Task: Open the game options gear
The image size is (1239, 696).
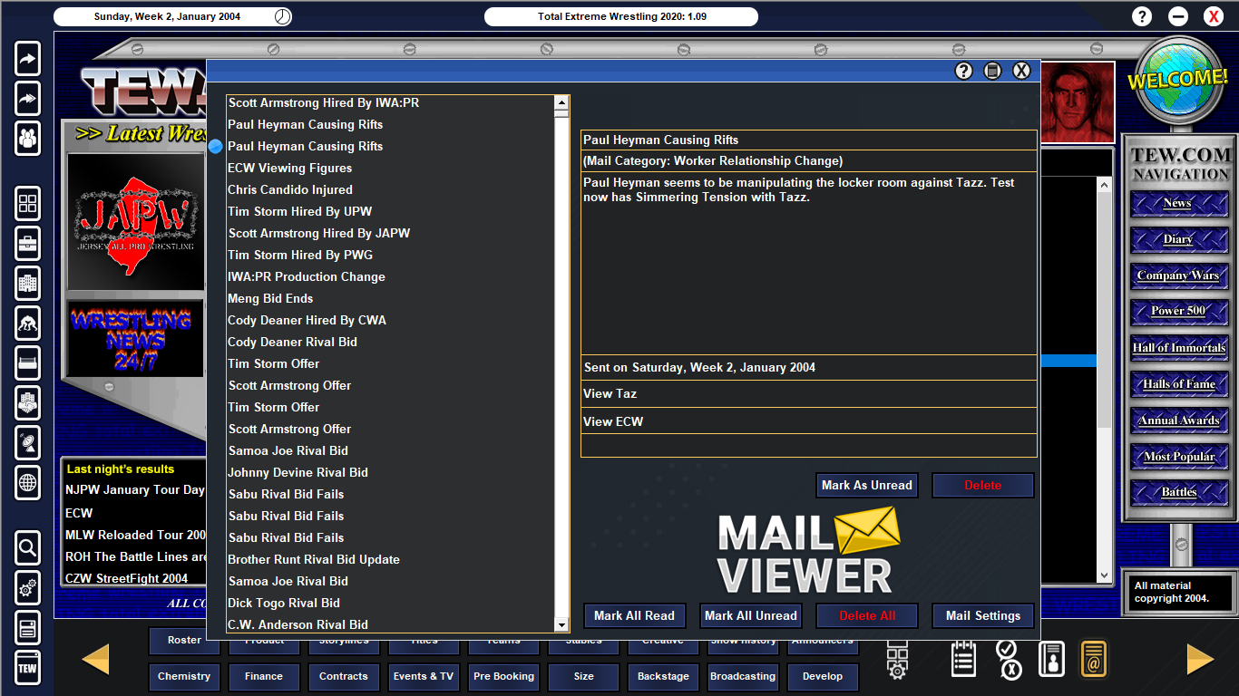Action: pos(27,588)
